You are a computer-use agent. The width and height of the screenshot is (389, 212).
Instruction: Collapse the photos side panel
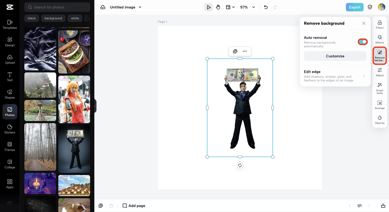point(95,106)
